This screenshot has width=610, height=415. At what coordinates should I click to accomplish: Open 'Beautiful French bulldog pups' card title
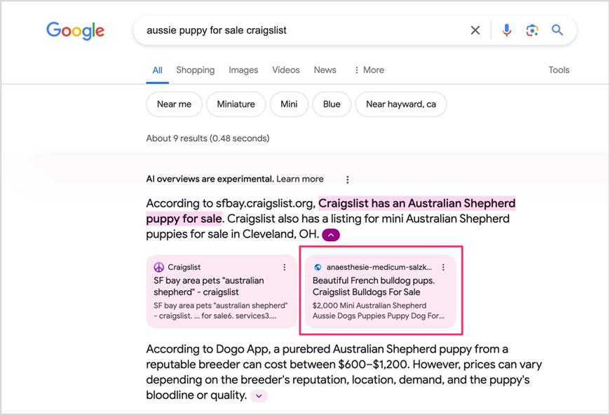tap(374, 286)
